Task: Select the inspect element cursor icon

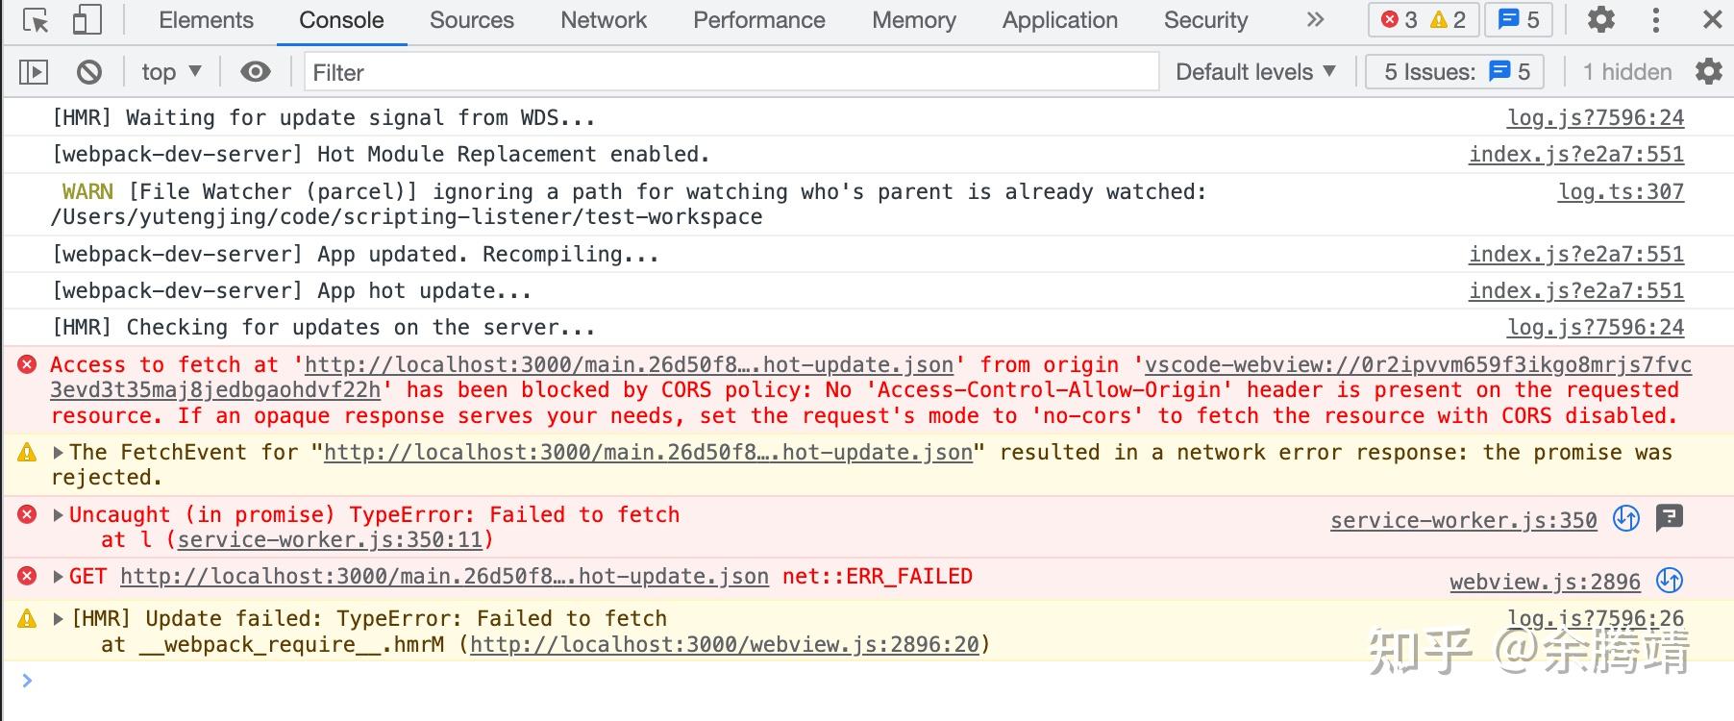Action: (36, 20)
